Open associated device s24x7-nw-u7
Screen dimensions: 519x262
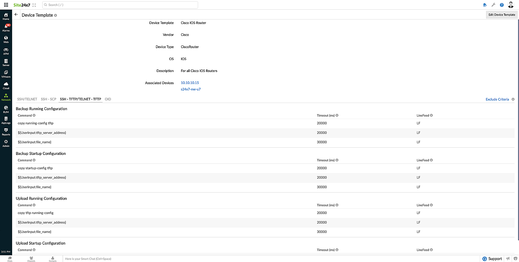coord(191,89)
